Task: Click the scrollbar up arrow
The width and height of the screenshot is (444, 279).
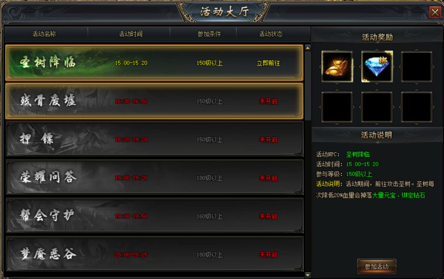Action: tap(308, 48)
